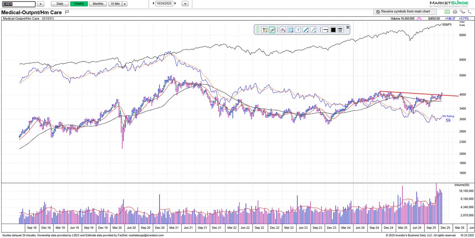Click the -2% volume change value

point(419,18)
